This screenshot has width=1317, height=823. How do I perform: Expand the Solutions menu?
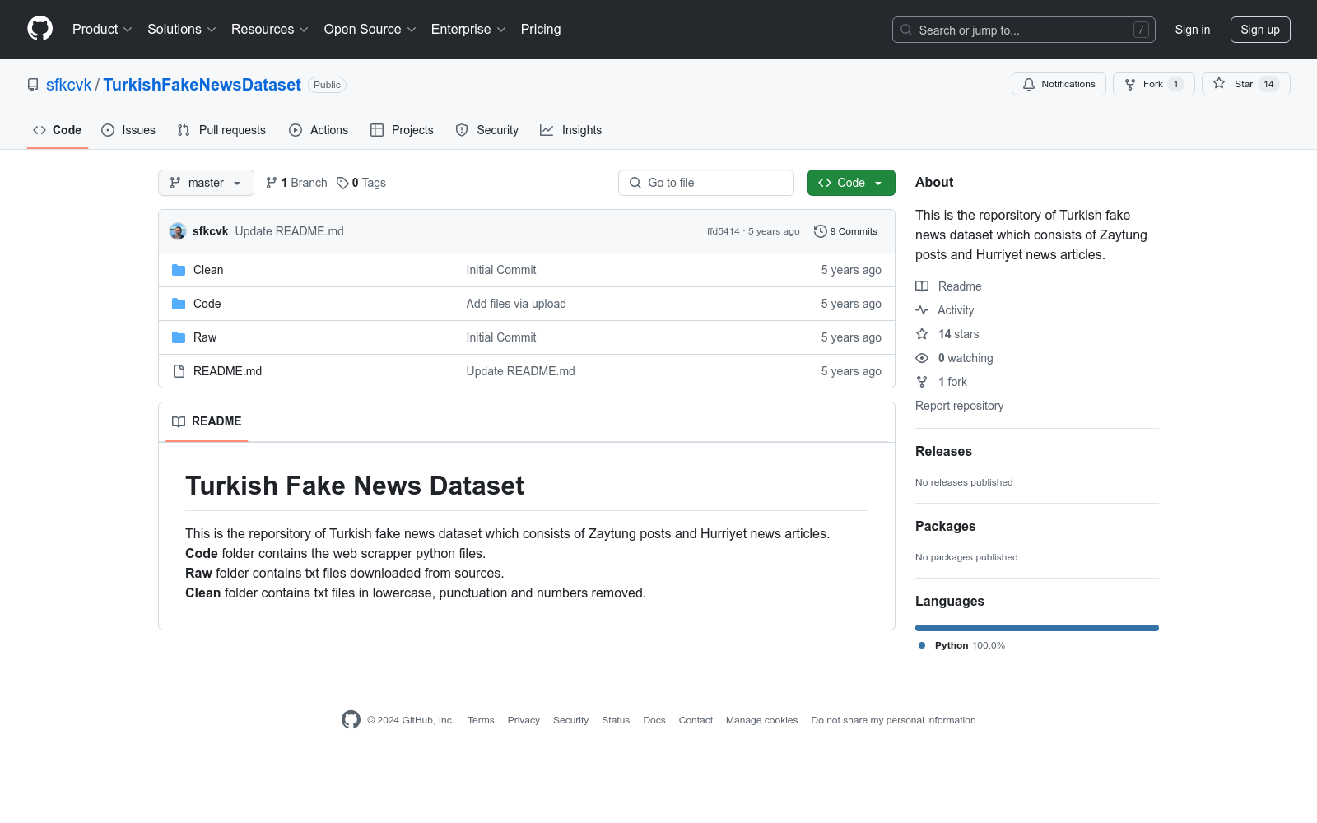182,30
